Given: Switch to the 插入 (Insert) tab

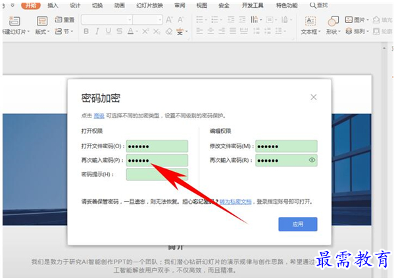Looking at the screenshot, I should click(53, 5).
